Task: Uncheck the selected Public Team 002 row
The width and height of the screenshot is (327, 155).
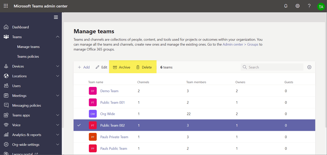Action: pyautogui.click(x=79, y=125)
